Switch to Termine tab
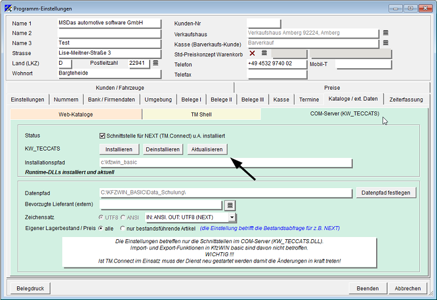The height and width of the screenshot is (300, 437). click(309, 99)
